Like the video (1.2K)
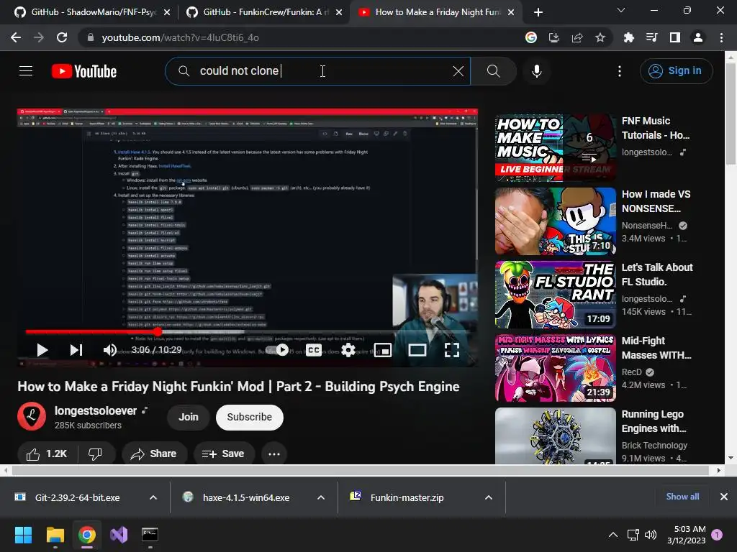The height and width of the screenshot is (552, 737). pos(47,454)
